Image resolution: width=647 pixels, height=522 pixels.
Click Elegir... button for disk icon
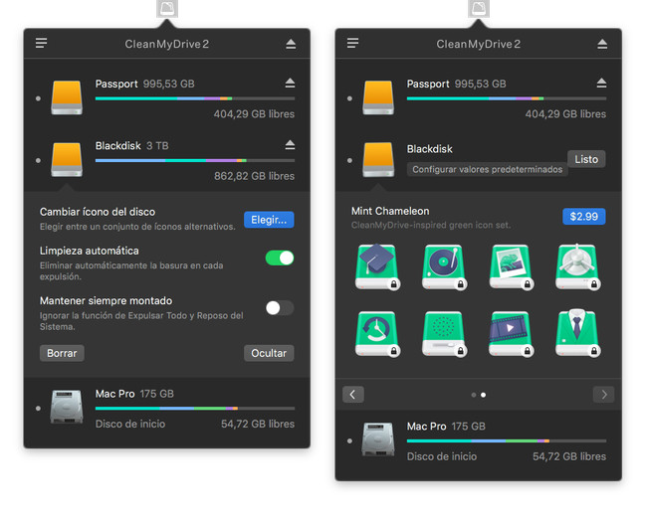[269, 220]
